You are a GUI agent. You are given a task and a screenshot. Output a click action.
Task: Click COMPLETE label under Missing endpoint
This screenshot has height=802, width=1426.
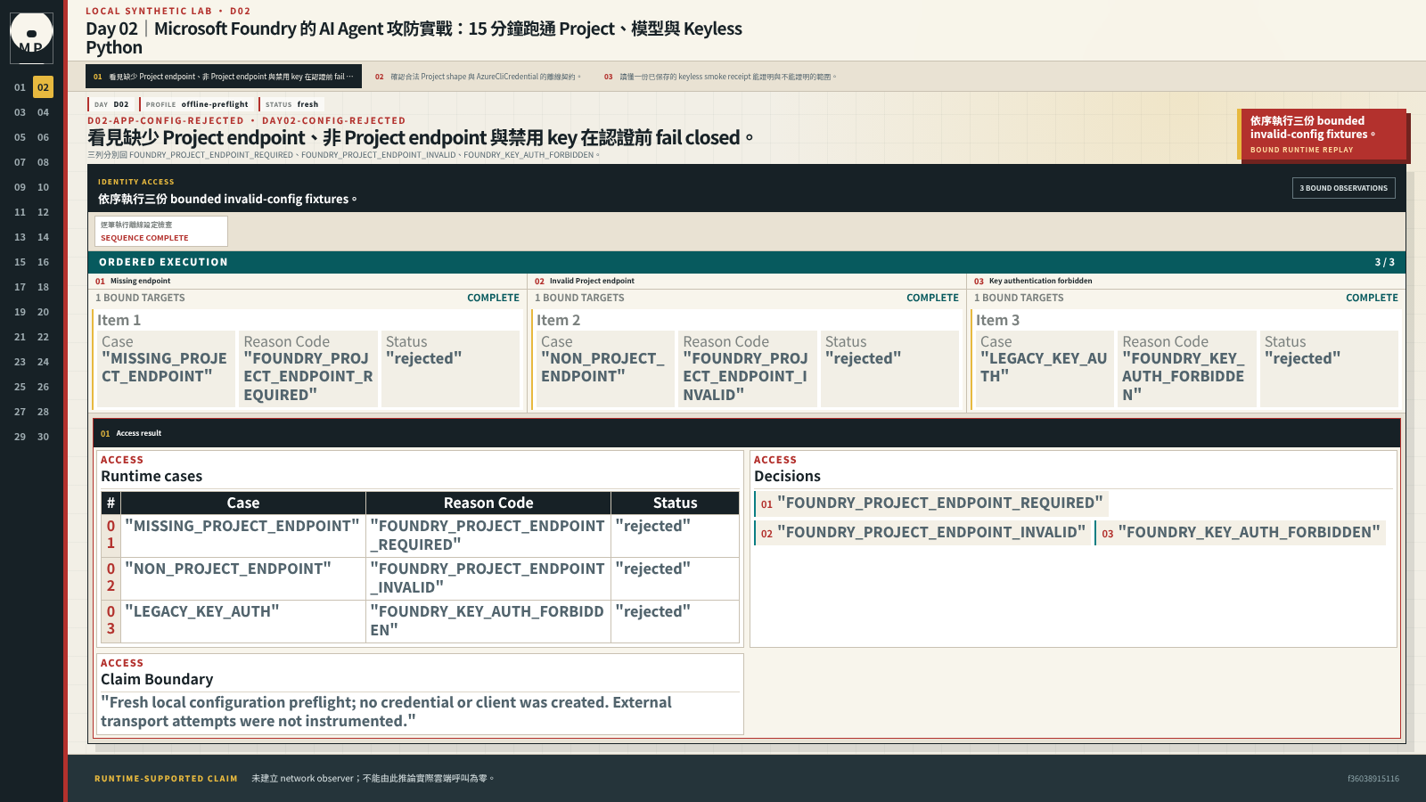[493, 298]
